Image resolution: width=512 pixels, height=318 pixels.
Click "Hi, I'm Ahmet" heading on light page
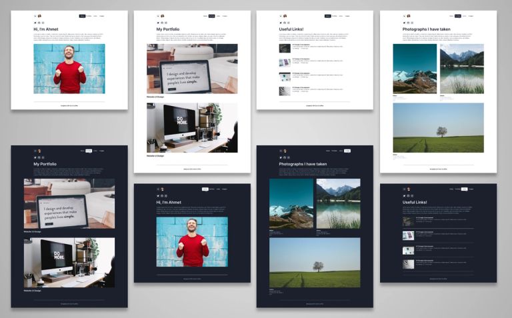[x=46, y=29]
